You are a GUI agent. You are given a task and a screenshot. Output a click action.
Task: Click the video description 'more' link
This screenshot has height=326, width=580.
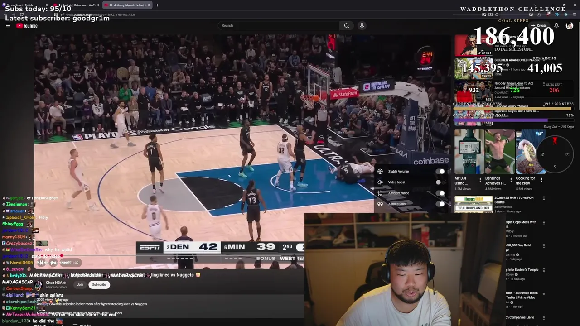tap(118, 313)
